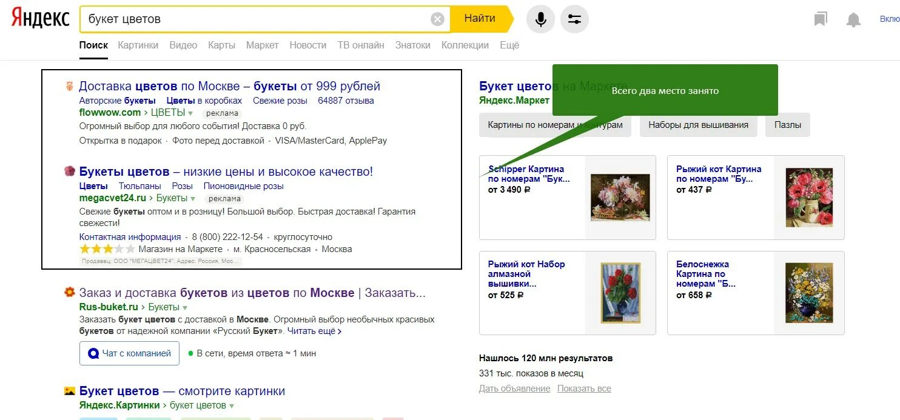Click the voice search microphone icon
The image size is (900, 420).
pos(540,19)
